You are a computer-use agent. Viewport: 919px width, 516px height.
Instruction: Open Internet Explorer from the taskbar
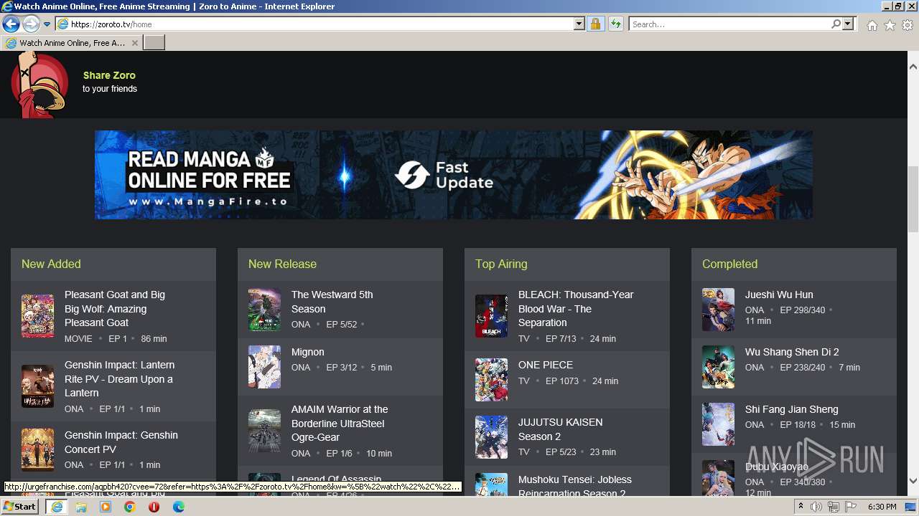click(x=56, y=507)
